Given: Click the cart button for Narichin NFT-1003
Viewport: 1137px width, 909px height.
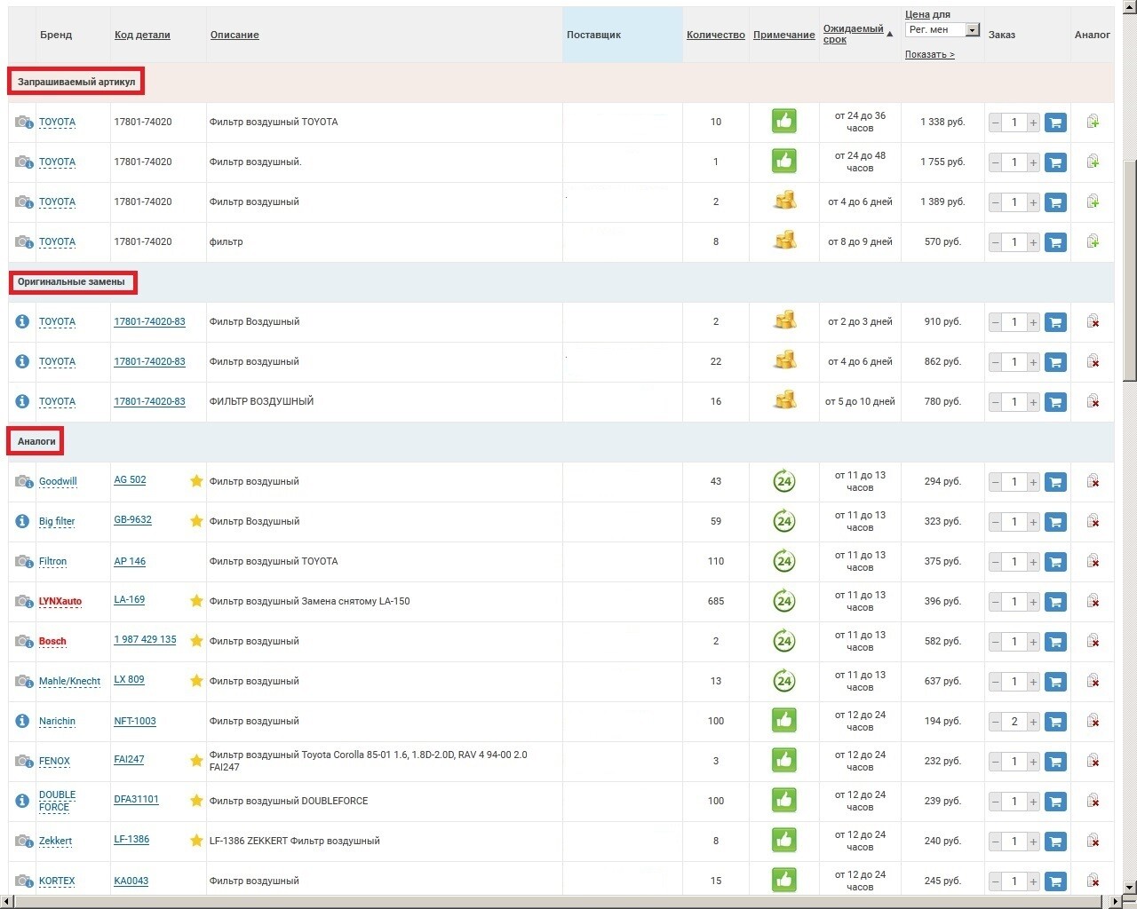Looking at the screenshot, I should [1055, 722].
